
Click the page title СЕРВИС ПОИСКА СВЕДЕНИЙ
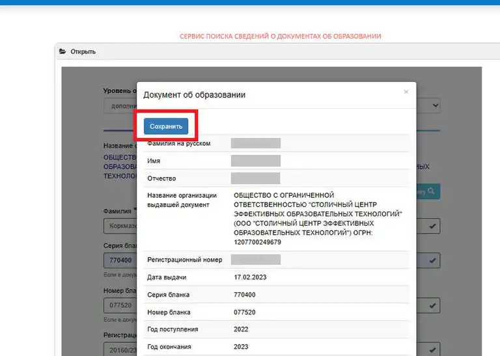coord(281,36)
